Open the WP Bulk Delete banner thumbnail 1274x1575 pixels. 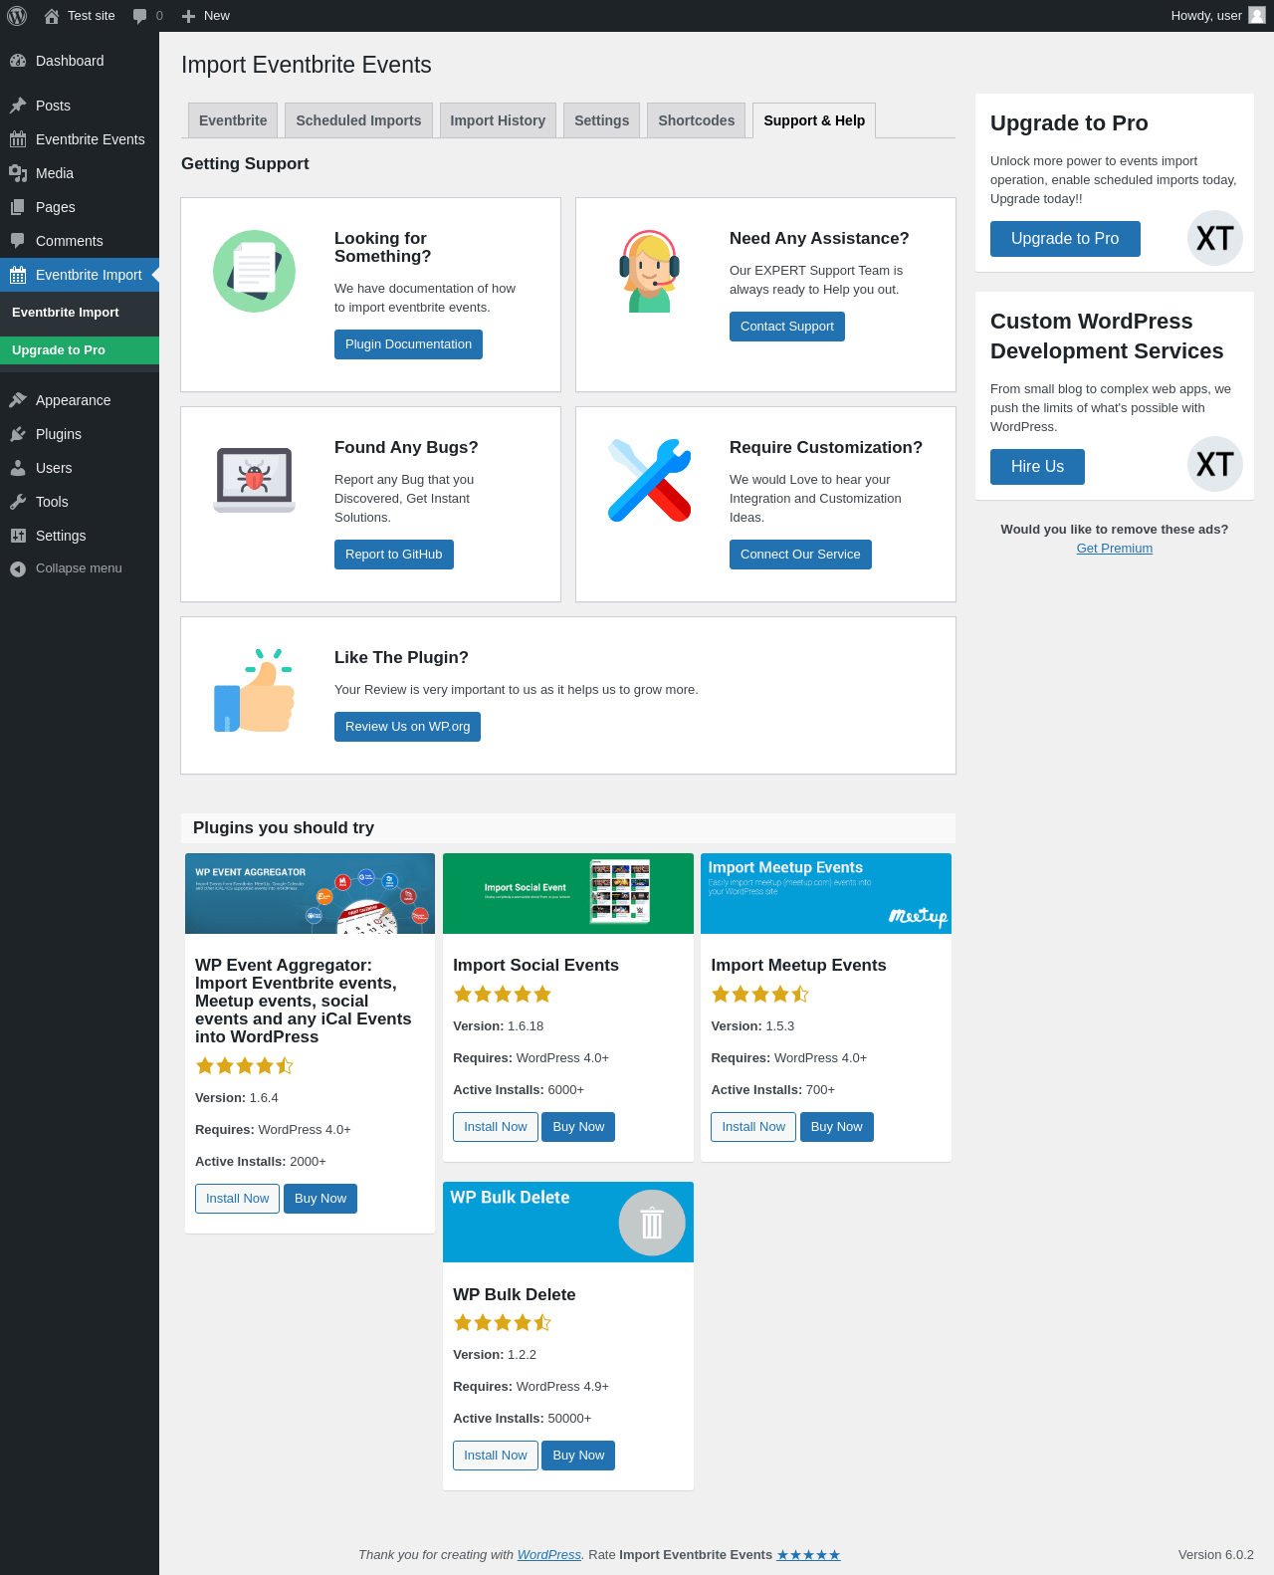pos(568,1222)
